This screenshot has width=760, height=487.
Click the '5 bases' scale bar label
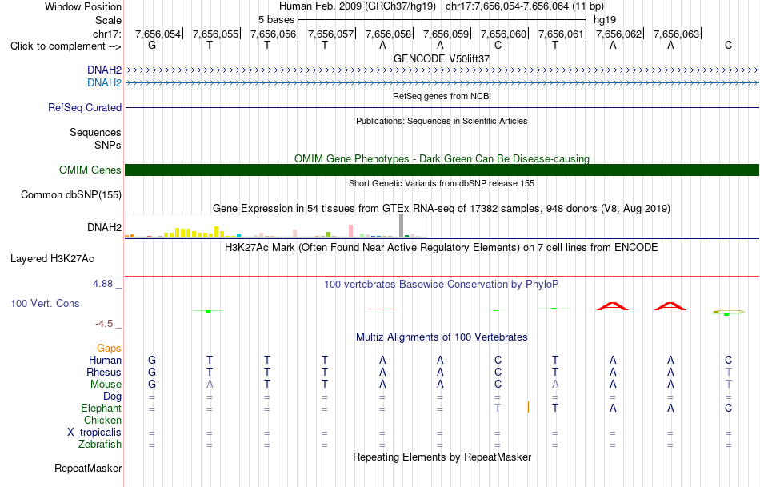[276, 20]
